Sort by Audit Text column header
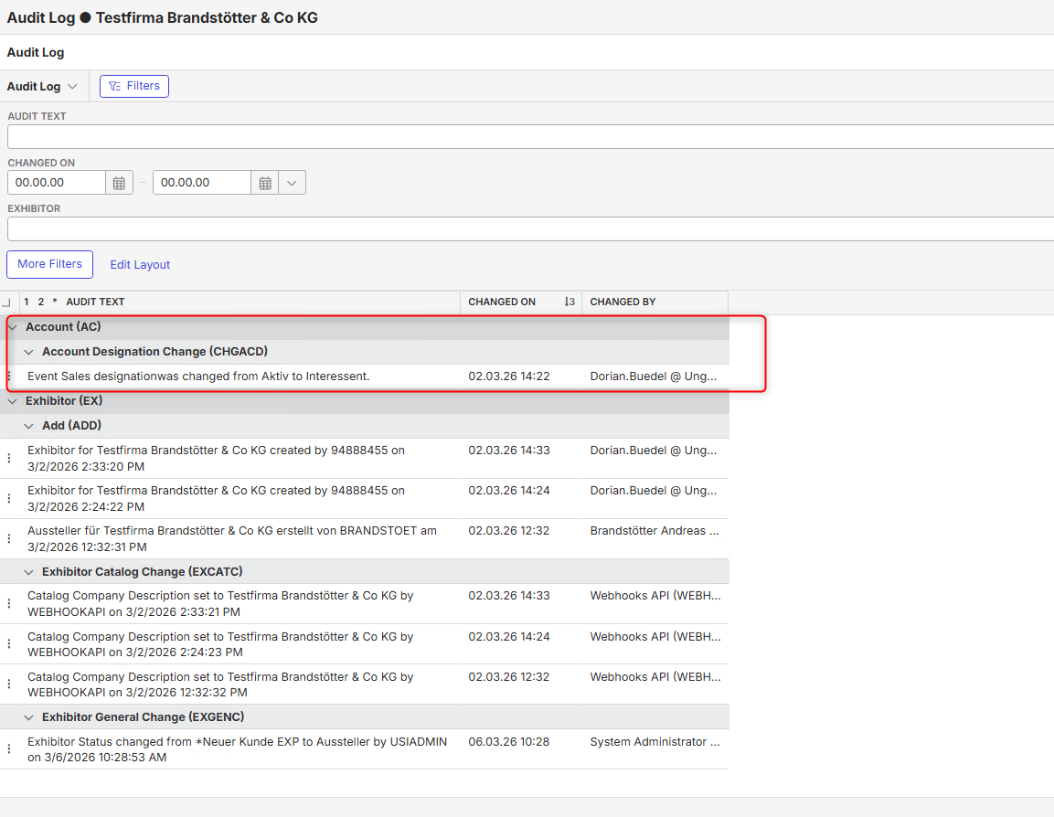The image size is (1054, 817). [95, 302]
